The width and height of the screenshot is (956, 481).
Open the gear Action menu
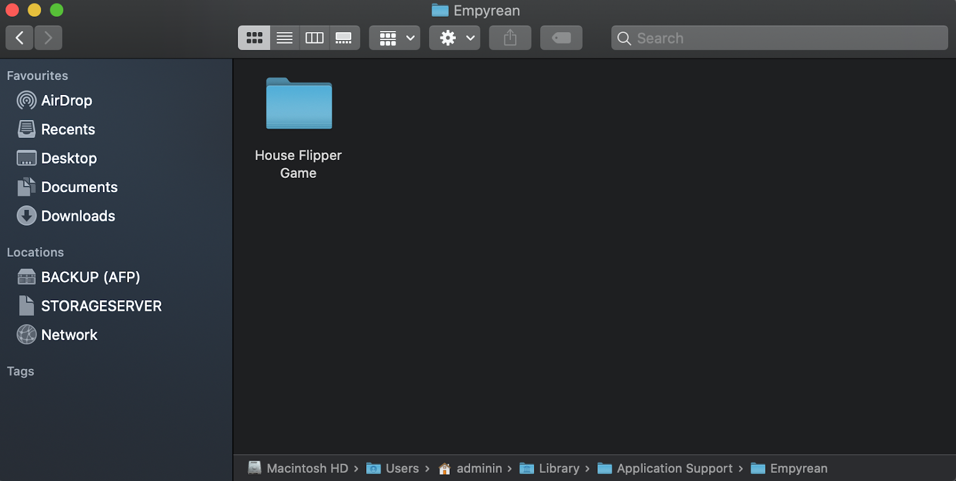455,38
